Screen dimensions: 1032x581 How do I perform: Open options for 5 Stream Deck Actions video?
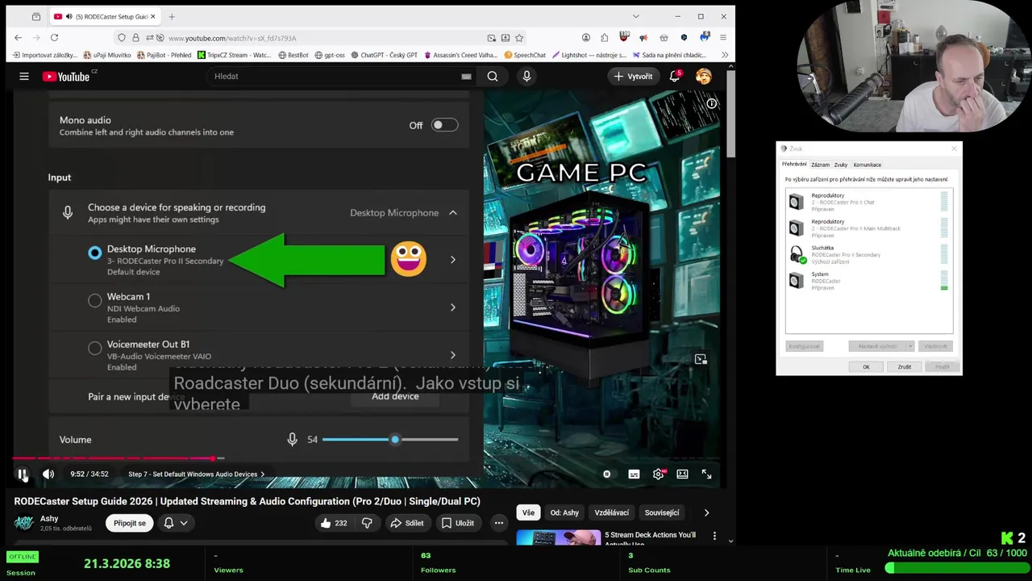pyautogui.click(x=714, y=535)
